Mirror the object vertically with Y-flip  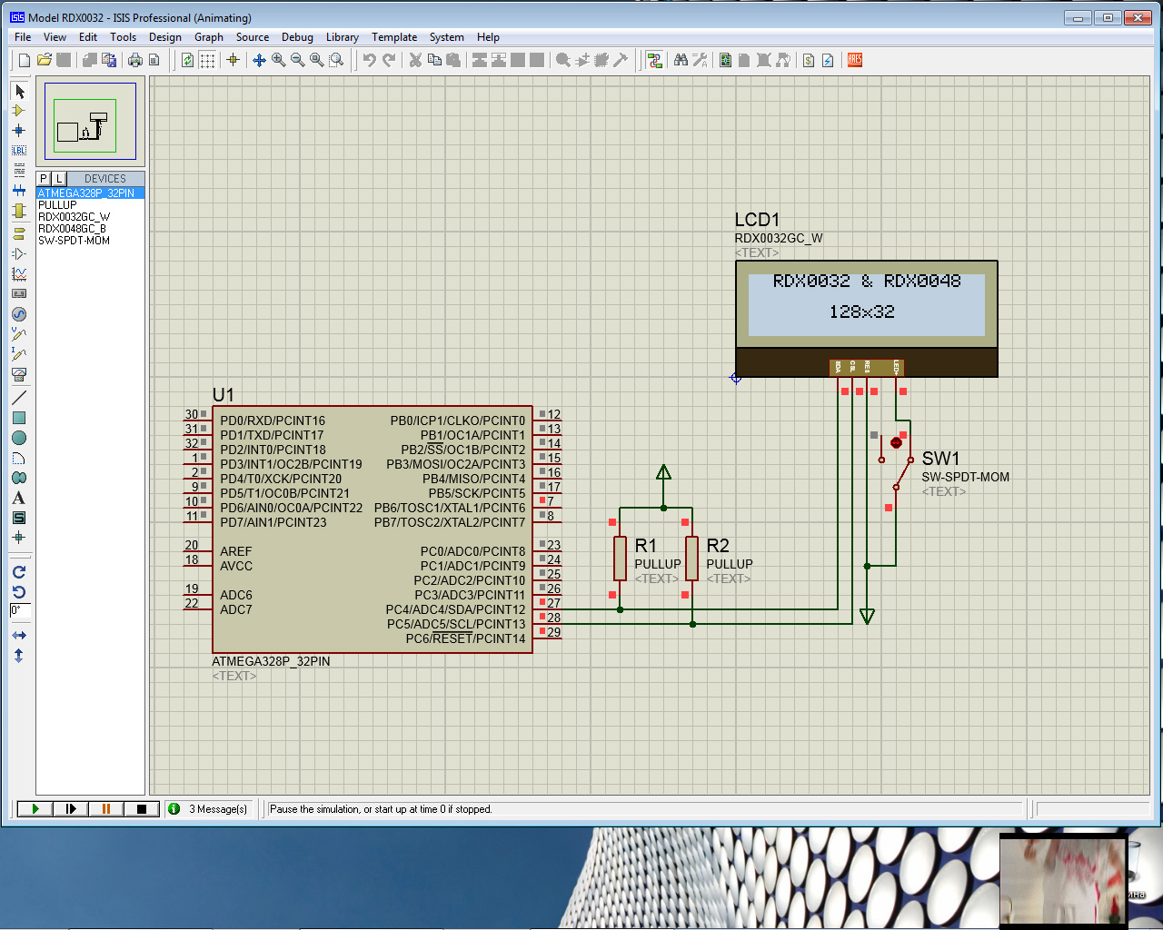pyautogui.click(x=19, y=655)
